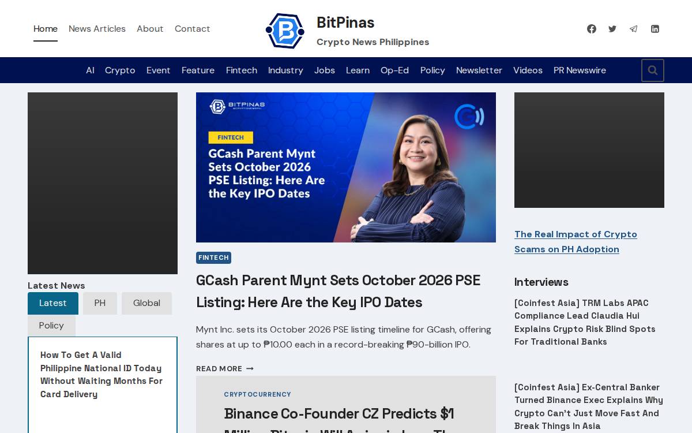This screenshot has height=433, width=692.
Task: Click the BitPinas hexagon logo
Action: 285,31
